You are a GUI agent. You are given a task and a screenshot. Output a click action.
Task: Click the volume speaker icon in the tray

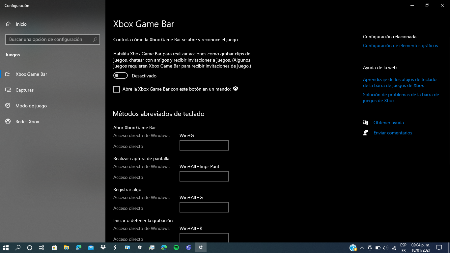[385, 247]
